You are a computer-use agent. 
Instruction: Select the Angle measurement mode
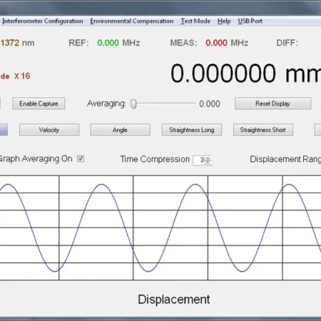(x=120, y=130)
